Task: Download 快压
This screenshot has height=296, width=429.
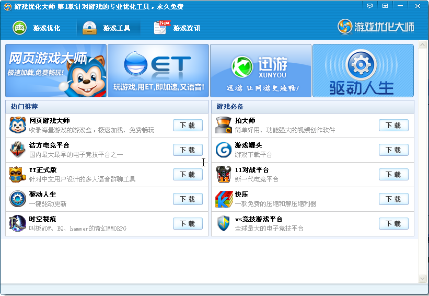Action: (393, 199)
